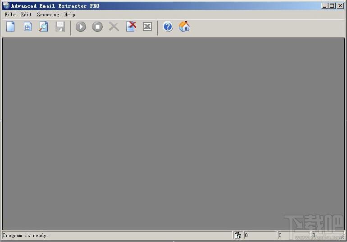
Task: Click the grey X delete icon
Action: [114, 27]
